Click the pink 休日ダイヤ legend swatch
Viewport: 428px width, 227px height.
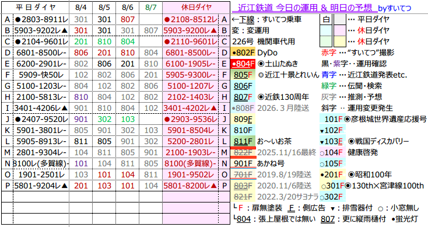click(340, 30)
